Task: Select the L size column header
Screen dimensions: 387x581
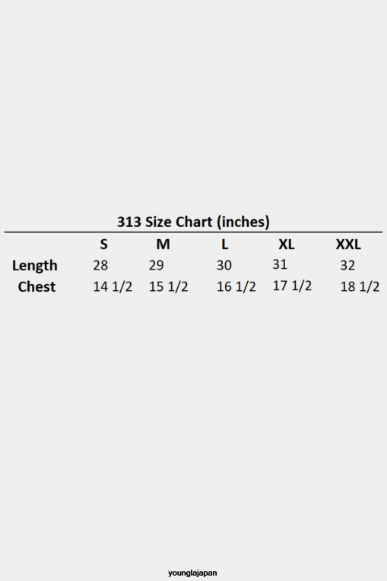Action: pyautogui.click(x=224, y=244)
